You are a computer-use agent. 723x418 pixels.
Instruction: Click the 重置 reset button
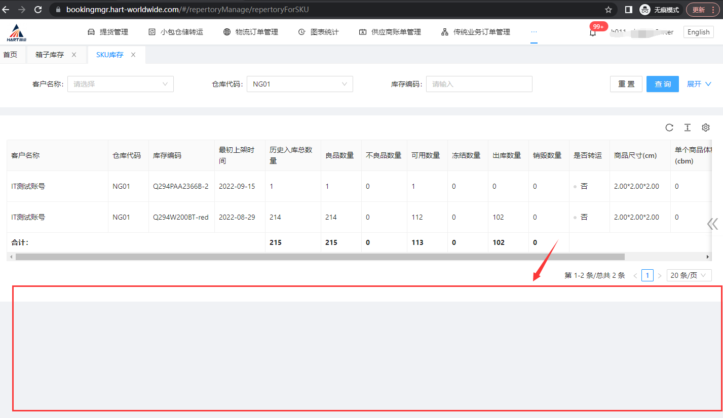pos(626,84)
